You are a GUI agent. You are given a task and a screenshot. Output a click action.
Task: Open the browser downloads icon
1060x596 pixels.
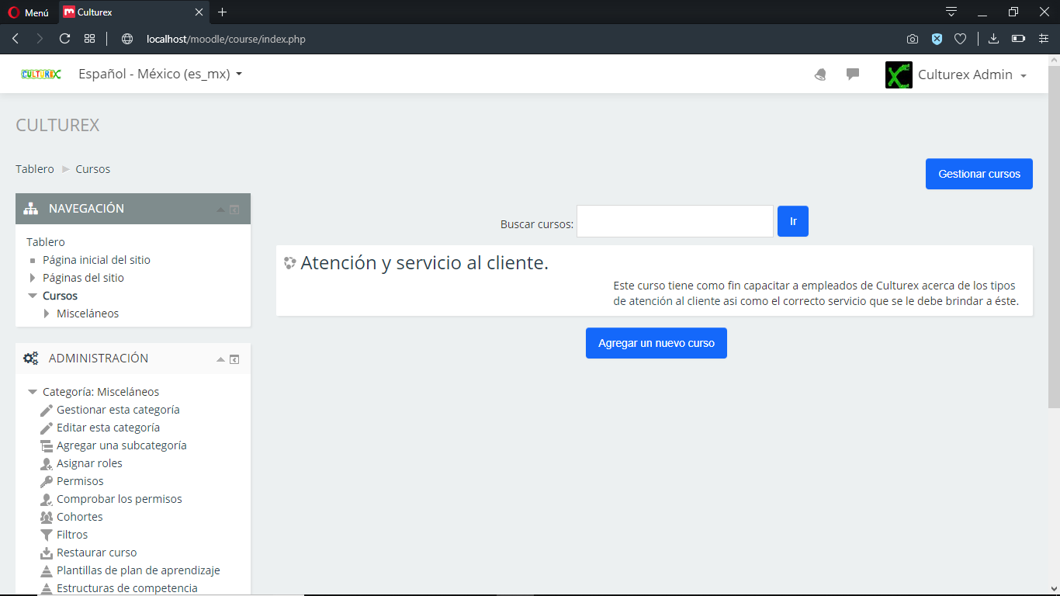tap(993, 39)
